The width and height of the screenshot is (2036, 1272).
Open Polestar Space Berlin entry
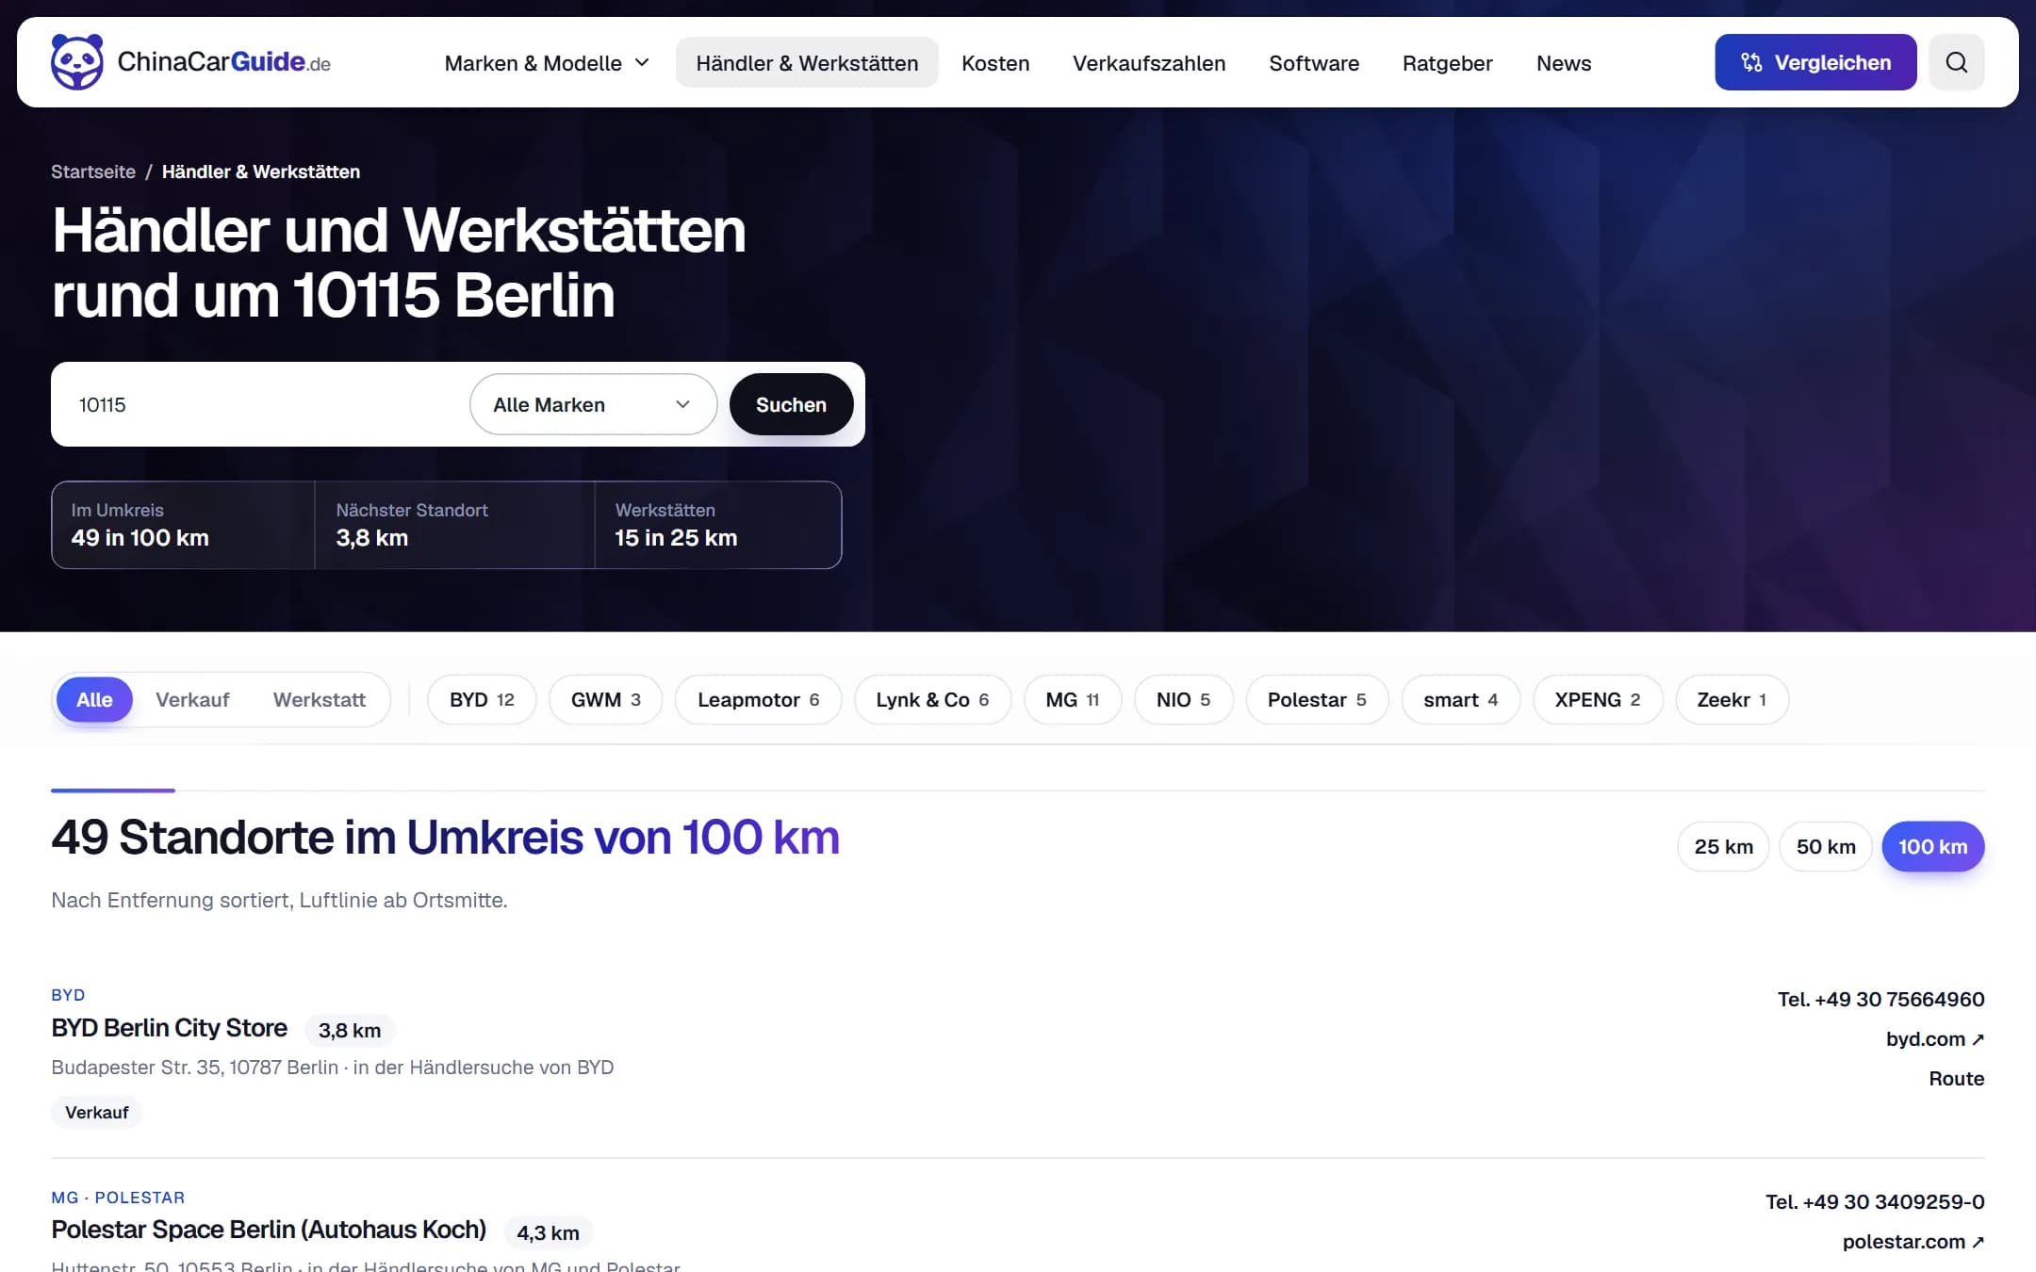coord(269,1230)
